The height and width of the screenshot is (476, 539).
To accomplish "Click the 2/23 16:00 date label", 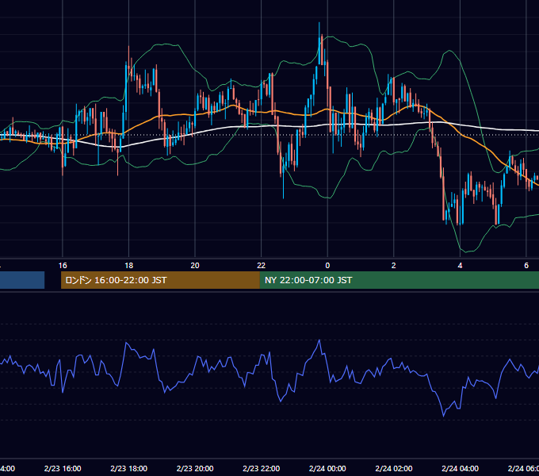I will tap(63, 468).
